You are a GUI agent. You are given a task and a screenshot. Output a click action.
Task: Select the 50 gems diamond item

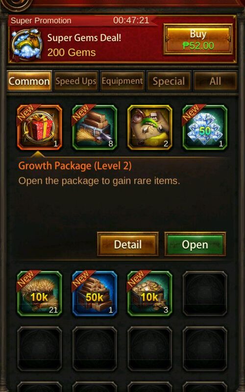point(205,127)
